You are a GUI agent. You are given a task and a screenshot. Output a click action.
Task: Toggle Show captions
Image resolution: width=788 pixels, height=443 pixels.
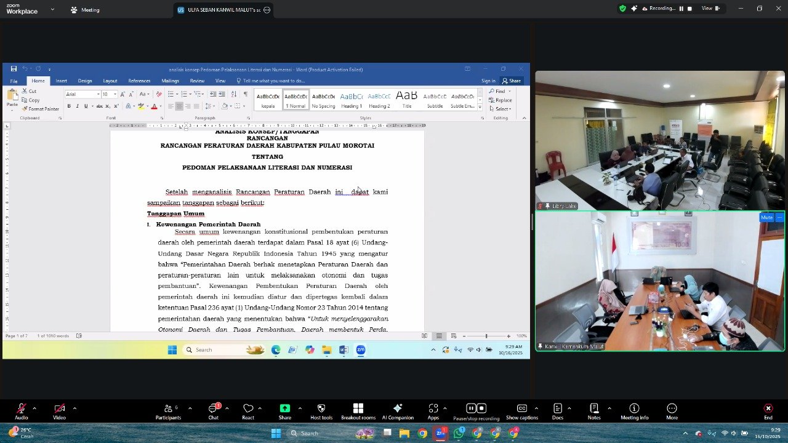(x=521, y=410)
